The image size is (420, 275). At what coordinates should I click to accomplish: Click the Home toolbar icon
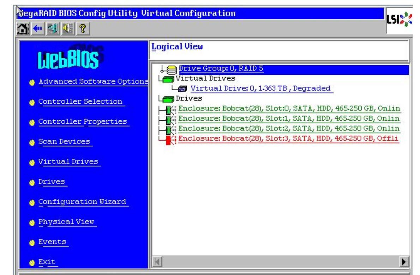tap(23, 28)
